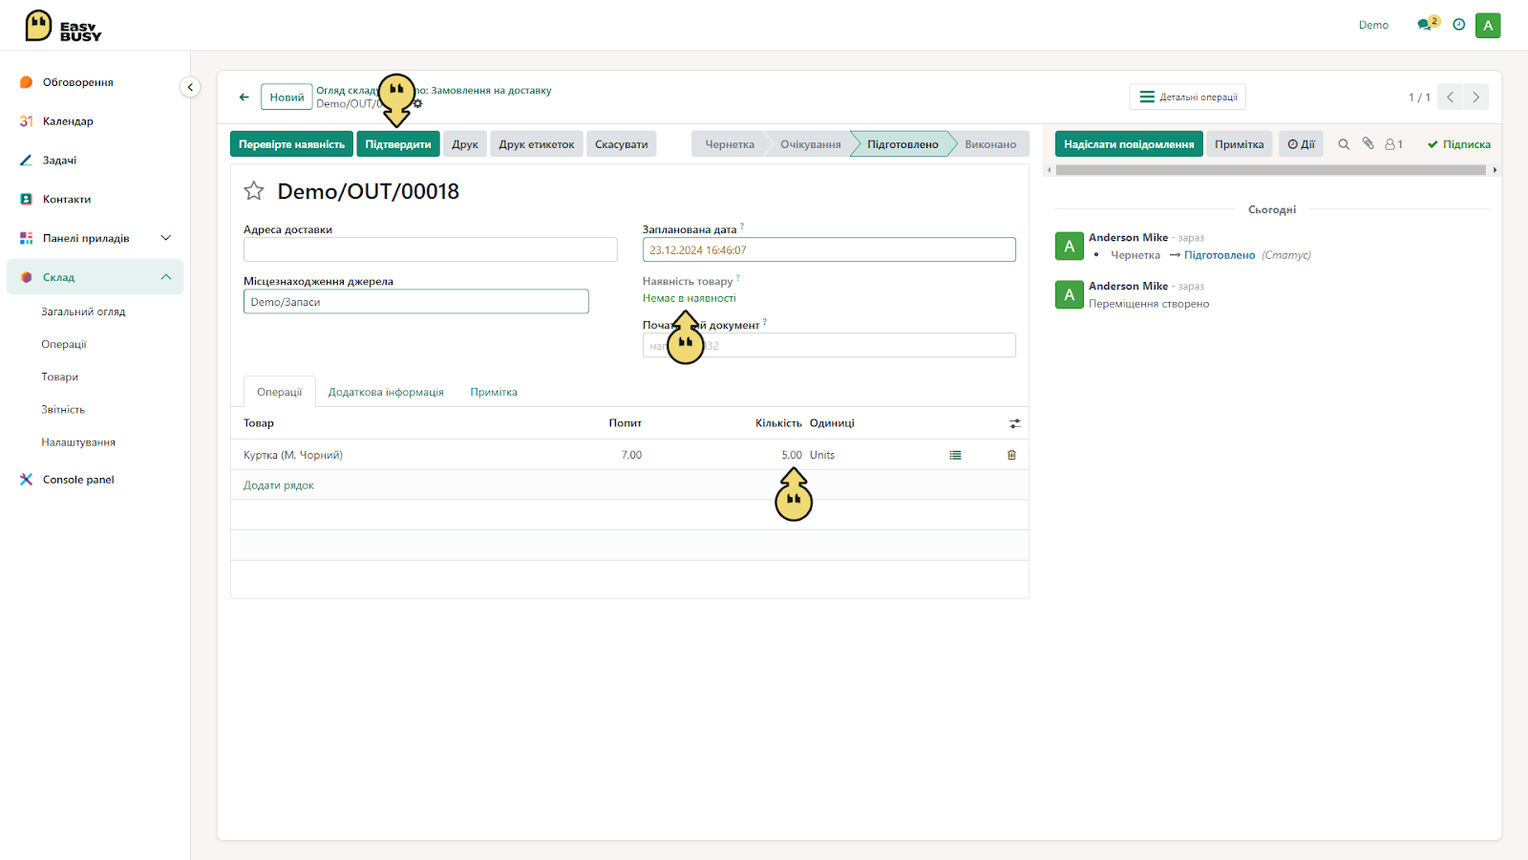Screen dimensions: 1528x860
Task: Collapse the sidebar with the chevron button
Action: point(190,87)
